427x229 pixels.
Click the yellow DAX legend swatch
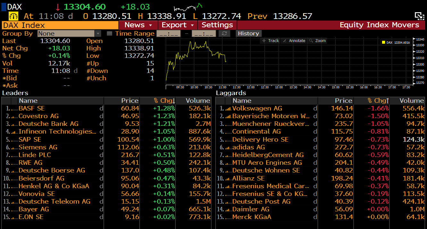click(383, 42)
